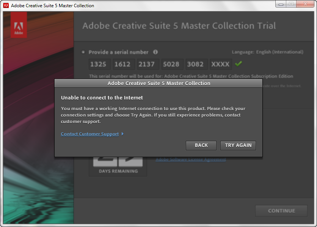Close the Adobe Creative Suite 5 window
Screen dimensions: 317x227
pyautogui.click(x=305, y=4)
